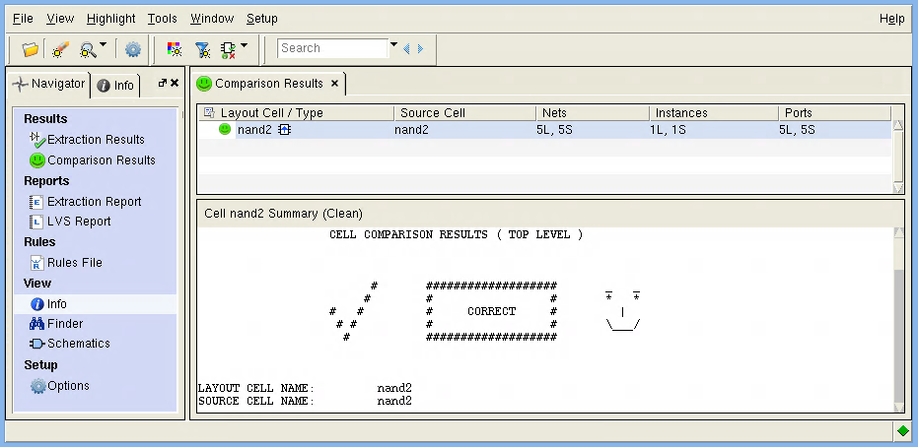Click the highlighter marker toolbar icon

[x=59, y=48]
